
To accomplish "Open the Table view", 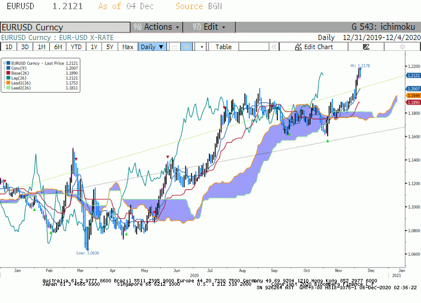I will pyautogui.click(x=224, y=47).
